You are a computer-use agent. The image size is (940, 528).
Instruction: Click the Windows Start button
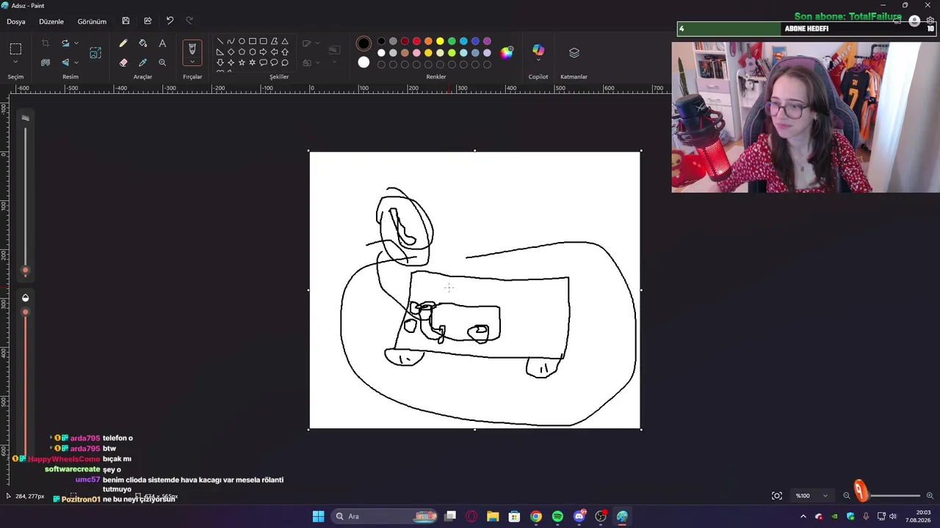(x=318, y=516)
